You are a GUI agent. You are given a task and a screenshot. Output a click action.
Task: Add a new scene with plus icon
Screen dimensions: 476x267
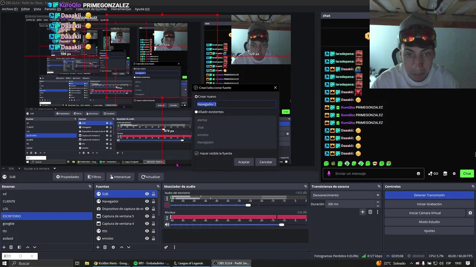click(x=4, y=247)
